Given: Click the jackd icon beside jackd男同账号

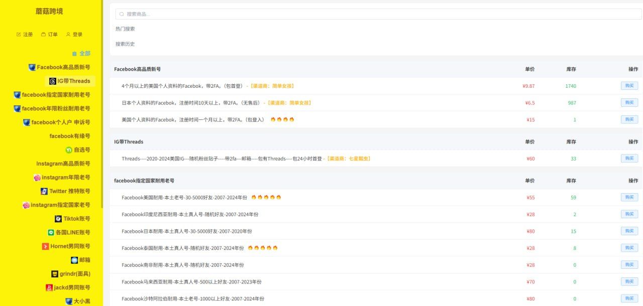Looking at the screenshot, I should click(49, 288).
